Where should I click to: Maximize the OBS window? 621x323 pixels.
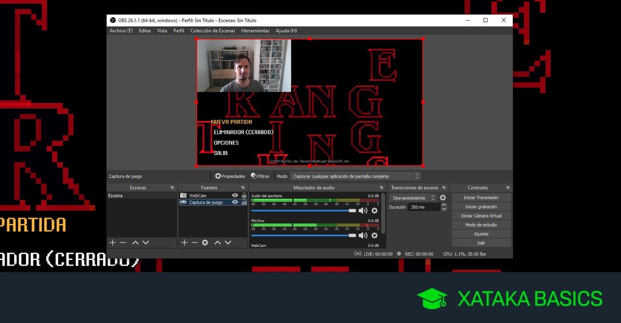coord(486,20)
